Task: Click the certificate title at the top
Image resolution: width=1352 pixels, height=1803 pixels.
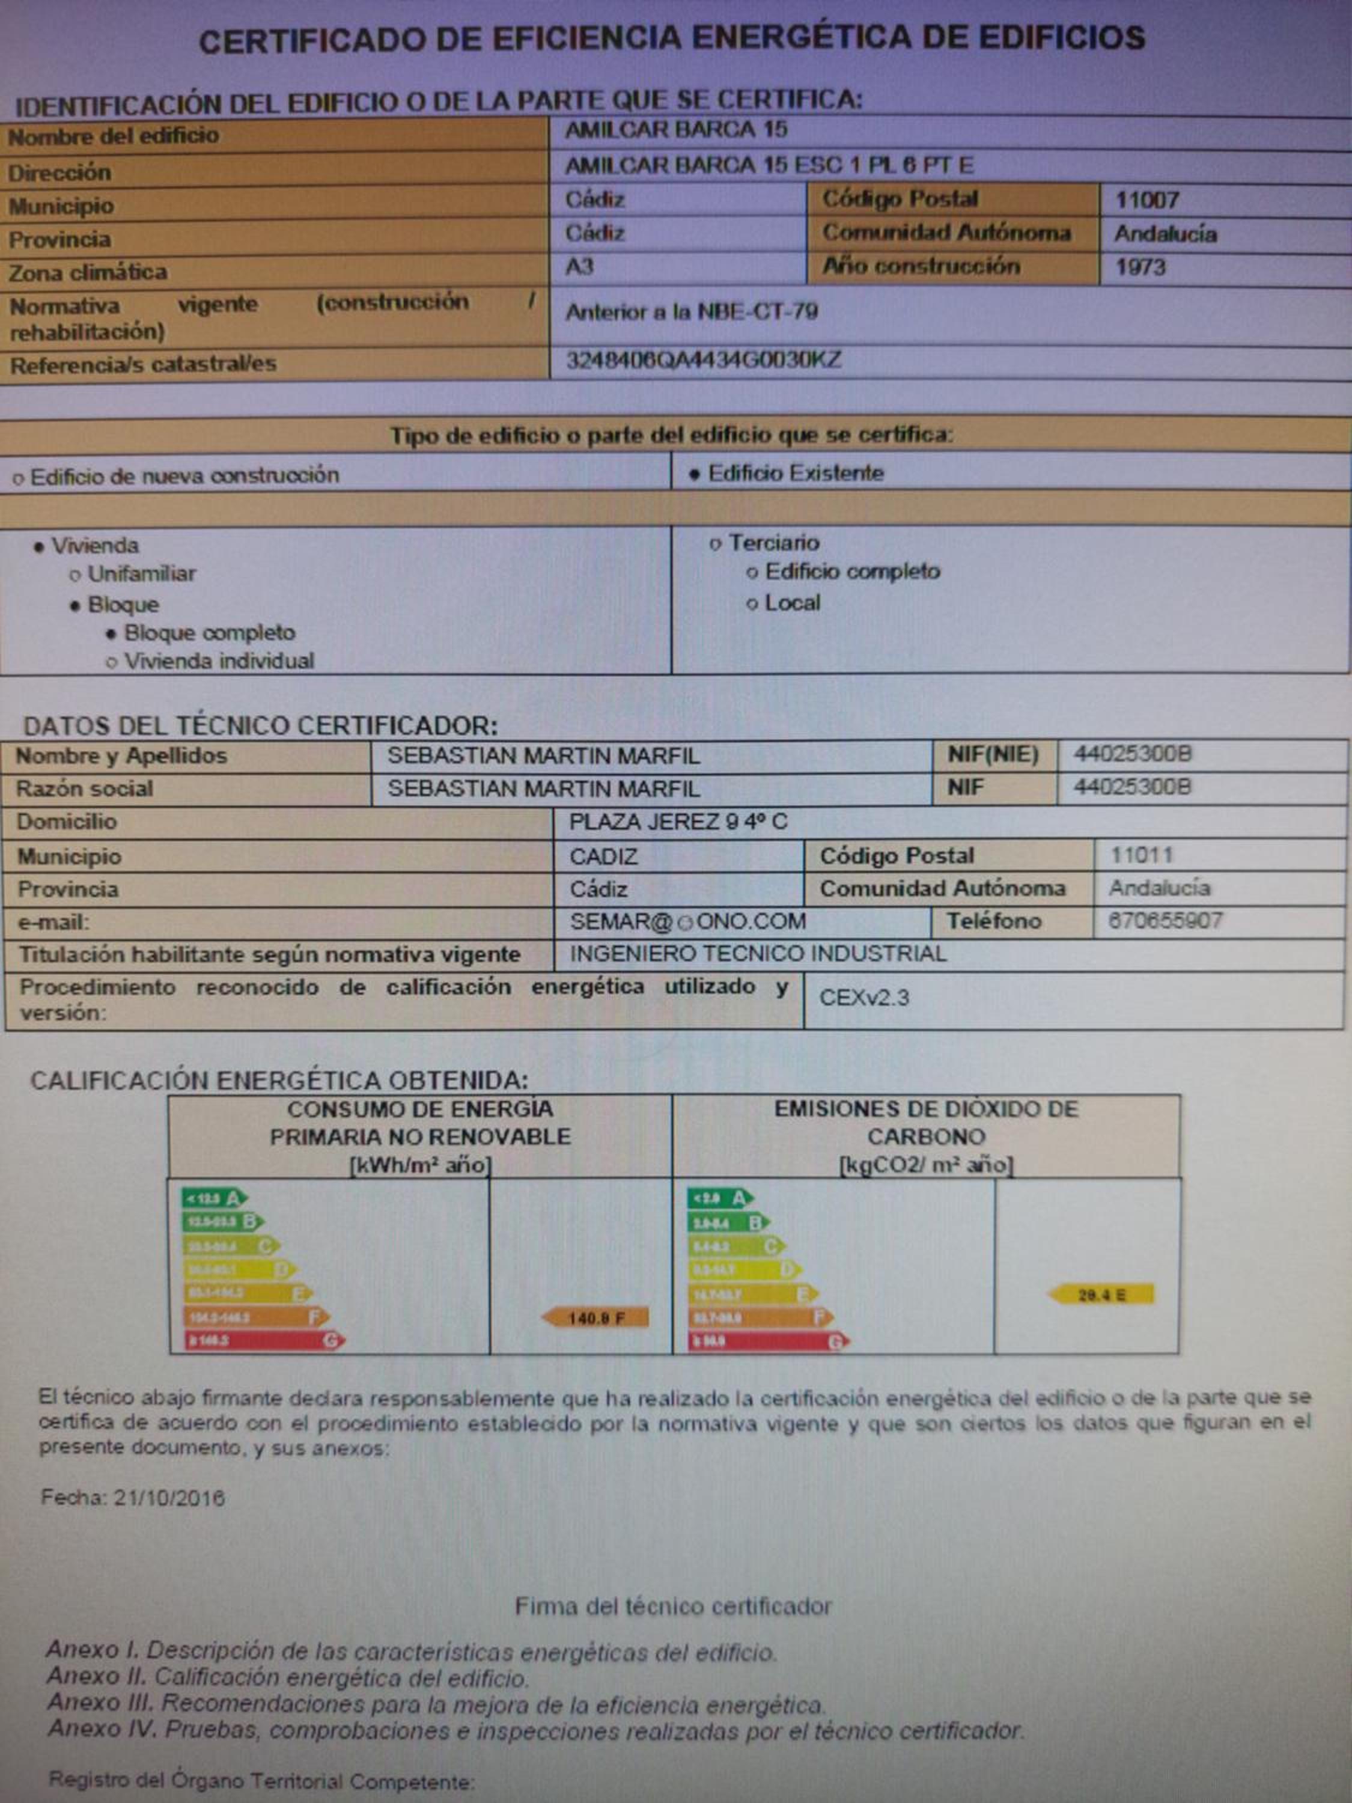Action: pos(672,39)
